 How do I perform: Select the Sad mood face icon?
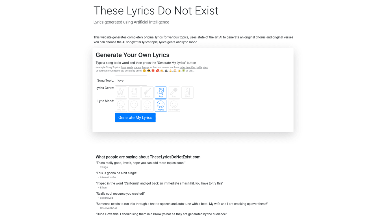pos(134,105)
